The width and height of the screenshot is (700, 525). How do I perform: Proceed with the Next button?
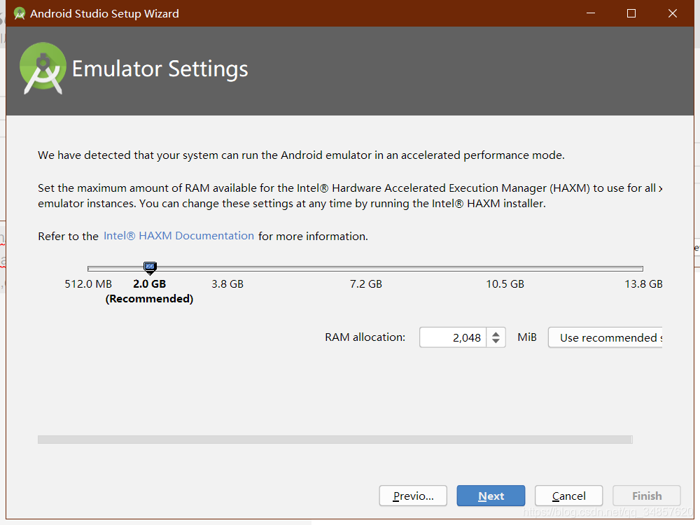click(491, 496)
